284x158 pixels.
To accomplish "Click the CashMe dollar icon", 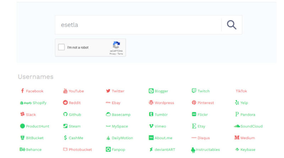I will click(65, 138).
